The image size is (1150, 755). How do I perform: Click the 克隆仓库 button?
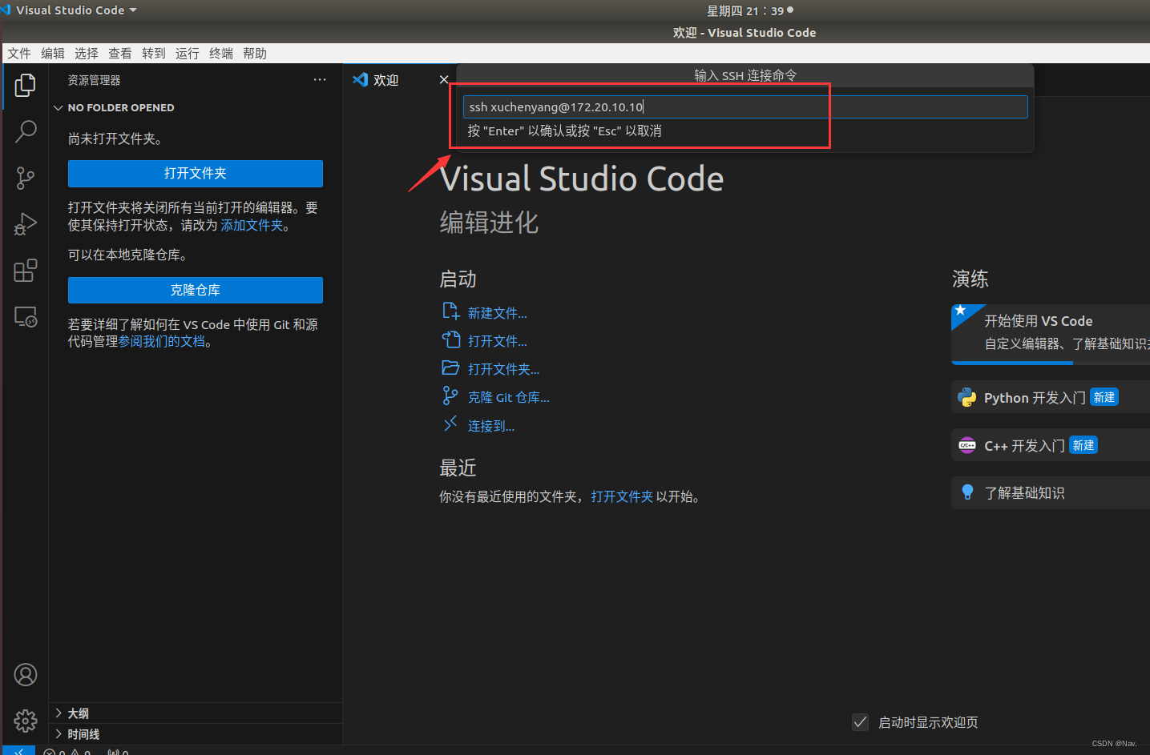[196, 290]
